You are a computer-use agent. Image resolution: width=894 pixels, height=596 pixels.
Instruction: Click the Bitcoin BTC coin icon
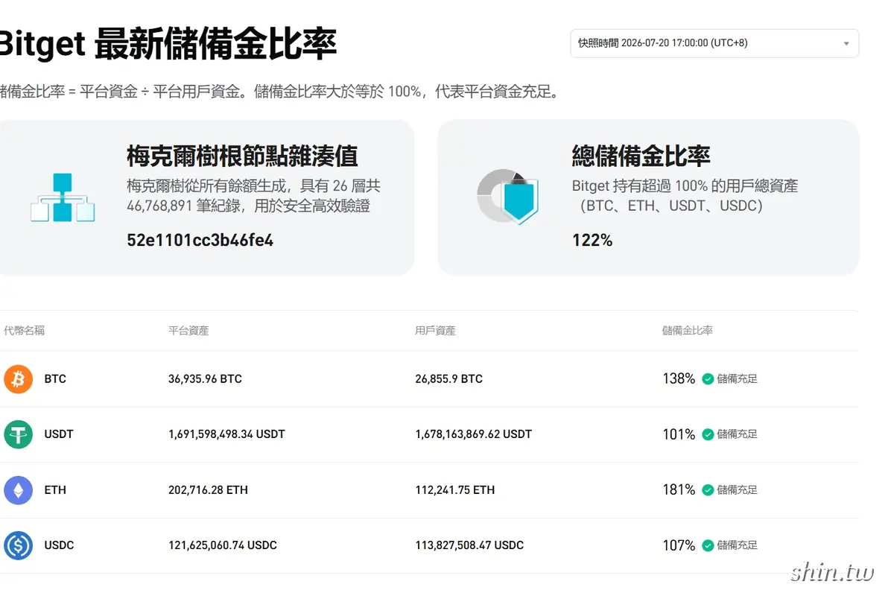tap(18, 378)
